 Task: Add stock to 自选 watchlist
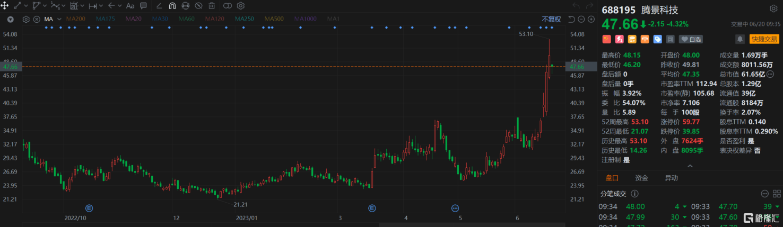coord(691,39)
